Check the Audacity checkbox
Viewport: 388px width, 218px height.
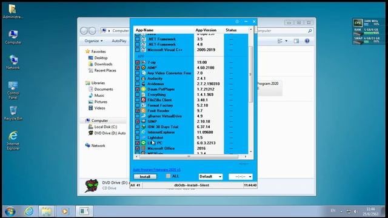pyautogui.click(x=138, y=79)
